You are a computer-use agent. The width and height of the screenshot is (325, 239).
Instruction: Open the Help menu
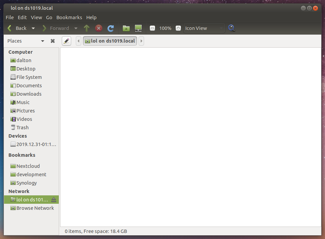click(91, 17)
